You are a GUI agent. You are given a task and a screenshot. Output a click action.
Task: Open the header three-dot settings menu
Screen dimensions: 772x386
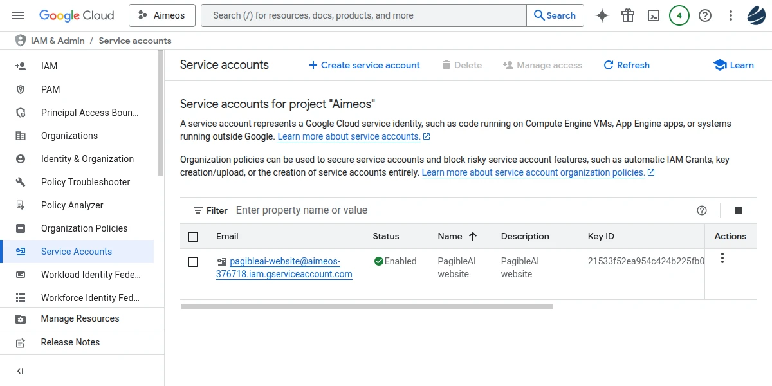coord(731,15)
